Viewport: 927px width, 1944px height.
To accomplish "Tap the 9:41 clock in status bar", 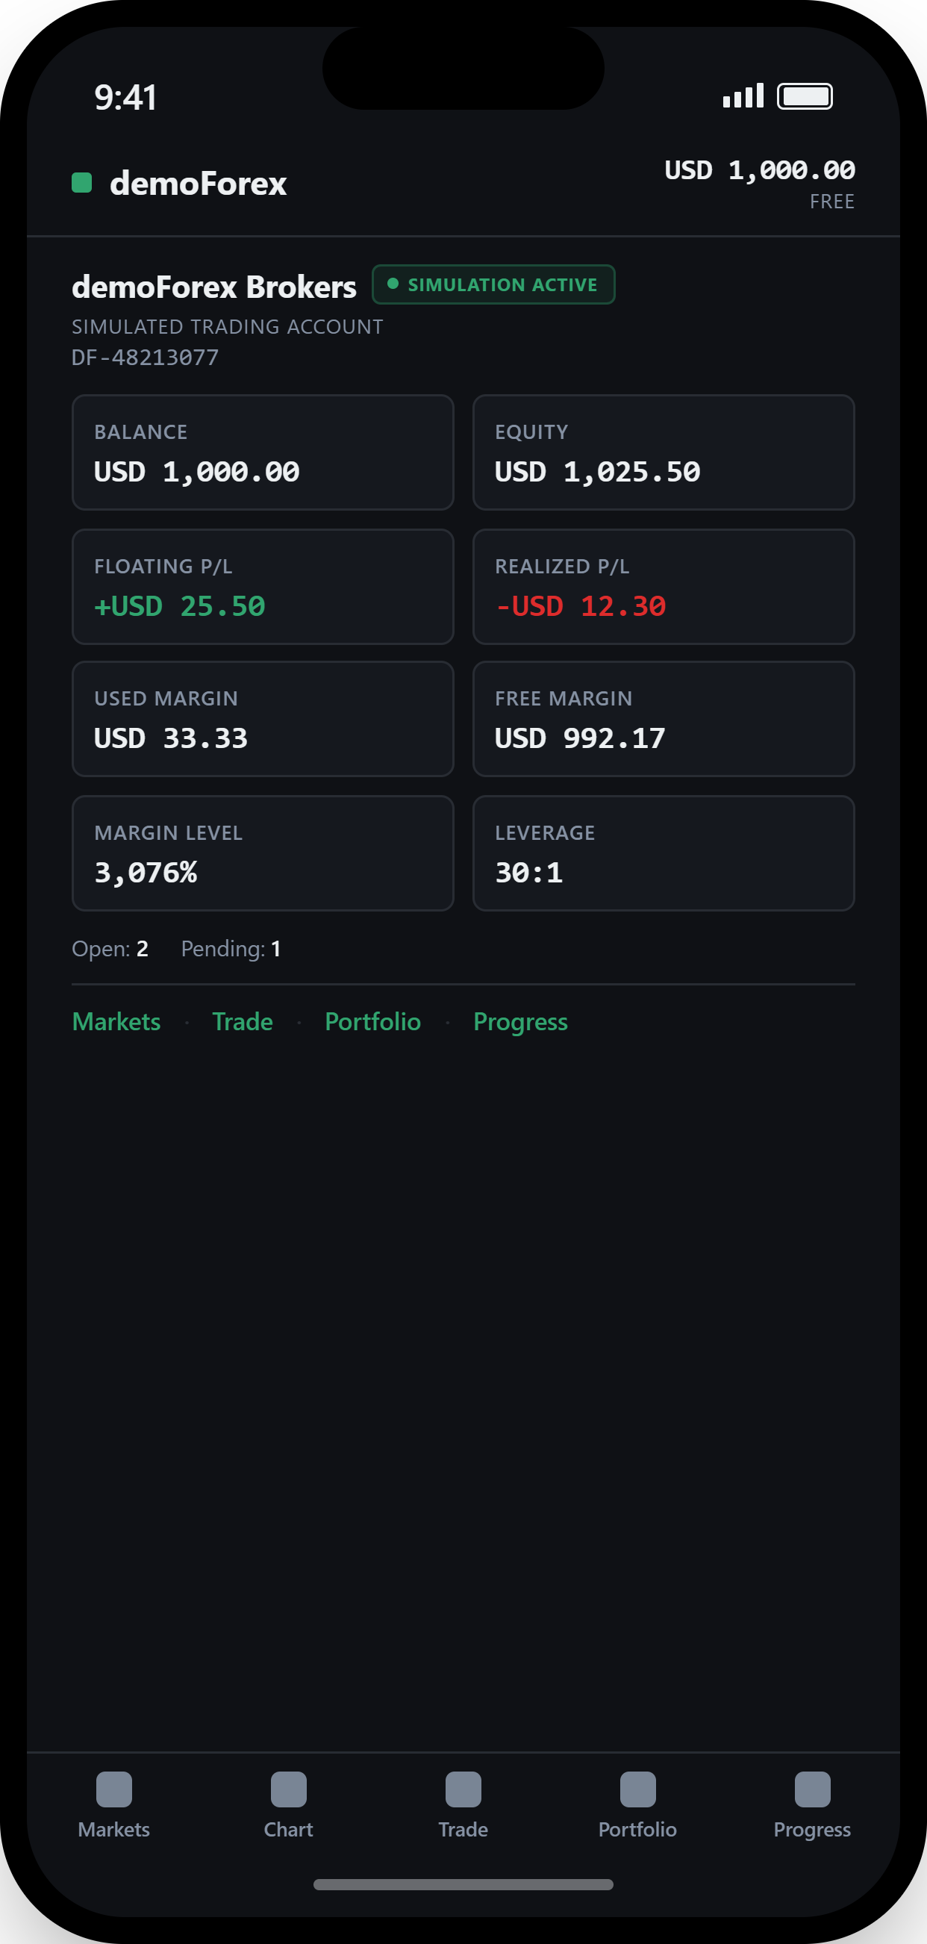I will click(126, 97).
